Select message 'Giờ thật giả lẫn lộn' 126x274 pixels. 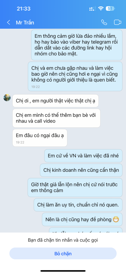pos(75,188)
